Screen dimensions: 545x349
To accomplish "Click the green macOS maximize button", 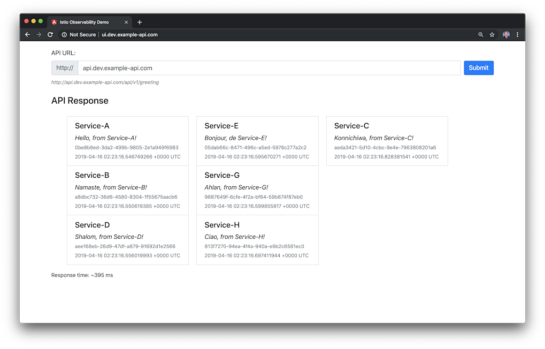I will [41, 21].
